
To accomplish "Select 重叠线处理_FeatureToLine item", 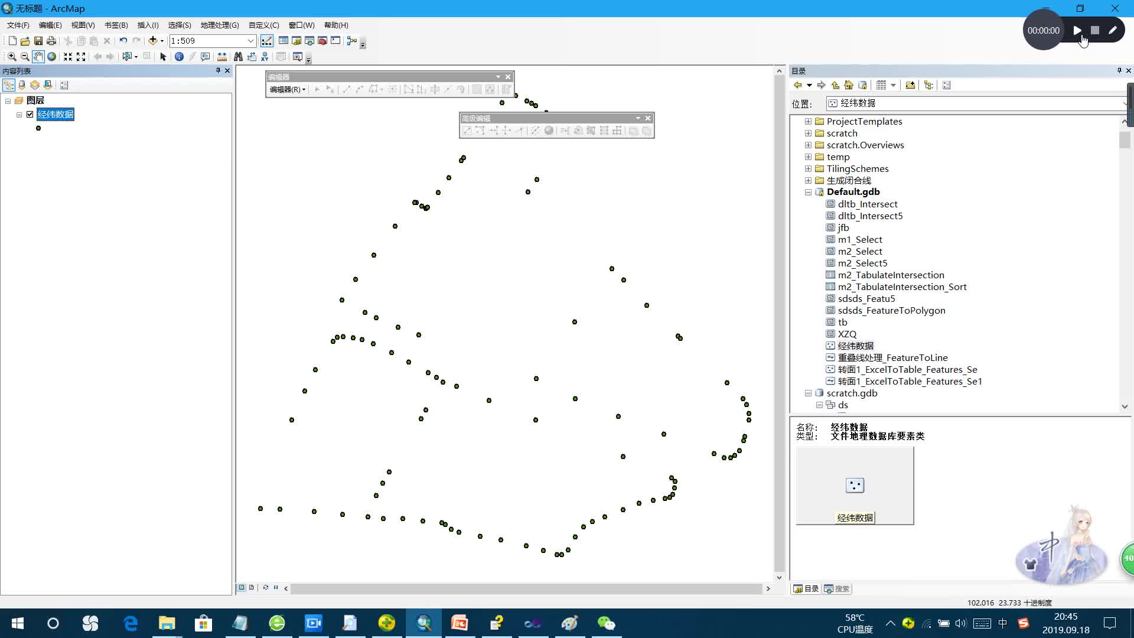I will pos(892,357).
